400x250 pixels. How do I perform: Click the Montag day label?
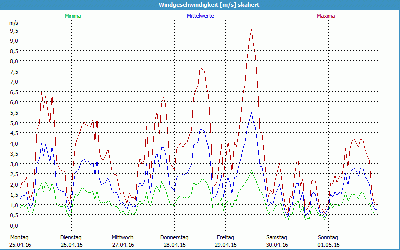click(x=19, y=238)
